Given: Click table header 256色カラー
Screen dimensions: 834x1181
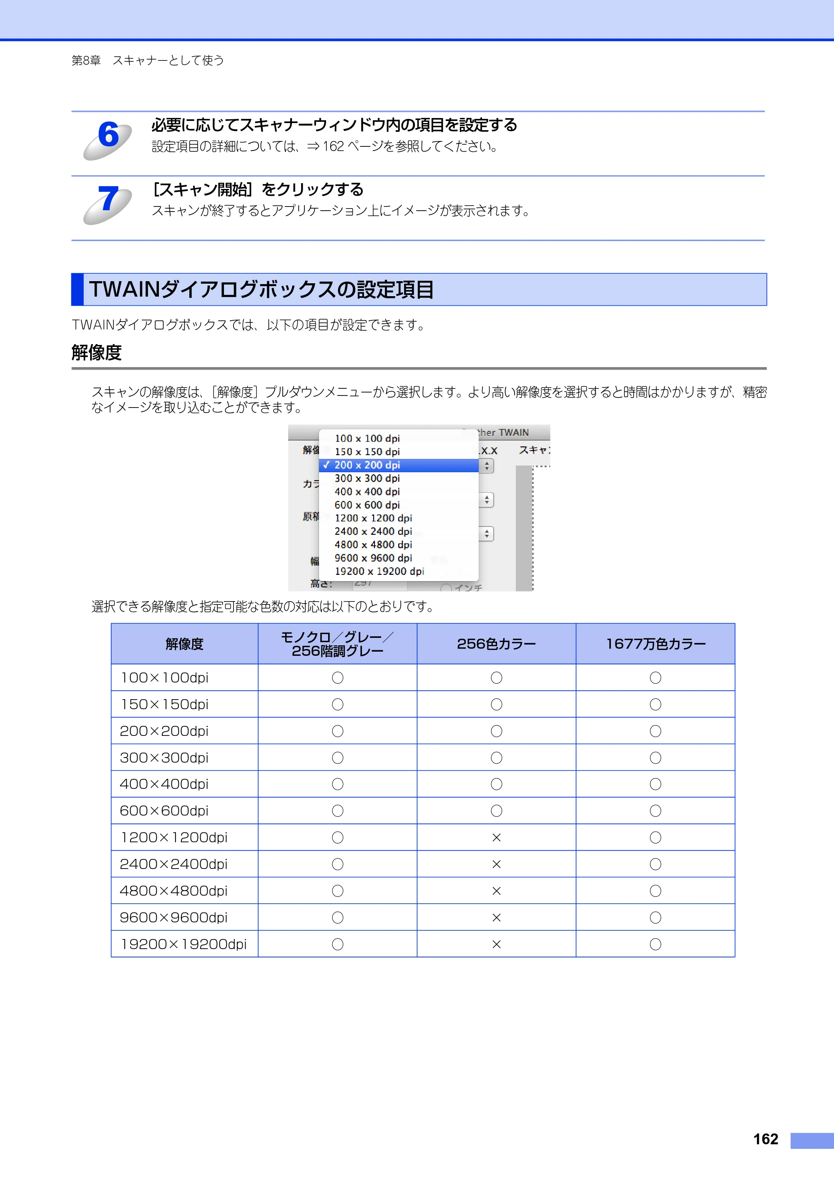Looking at the screenshot, I should [496, 644].
